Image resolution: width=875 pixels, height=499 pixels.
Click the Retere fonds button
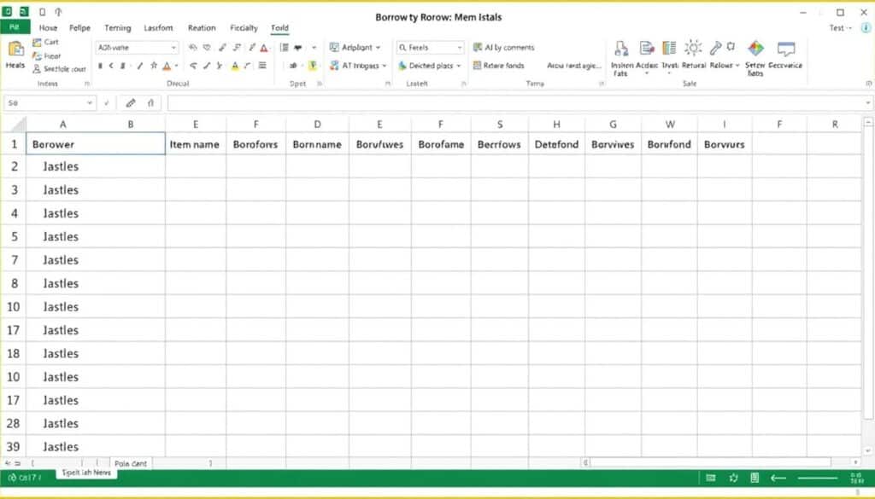pyautogui.click(x=499, y=66)
